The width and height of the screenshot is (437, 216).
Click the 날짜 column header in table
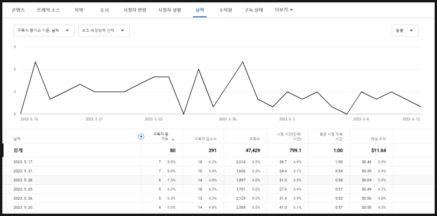click(x=17, y=139)
